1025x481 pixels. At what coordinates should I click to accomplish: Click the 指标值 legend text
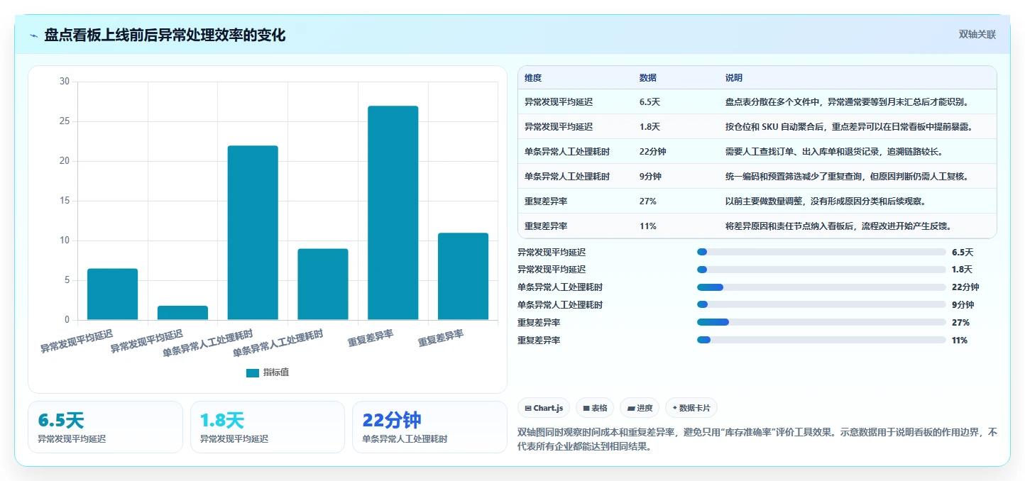click(x=276, y=372)
